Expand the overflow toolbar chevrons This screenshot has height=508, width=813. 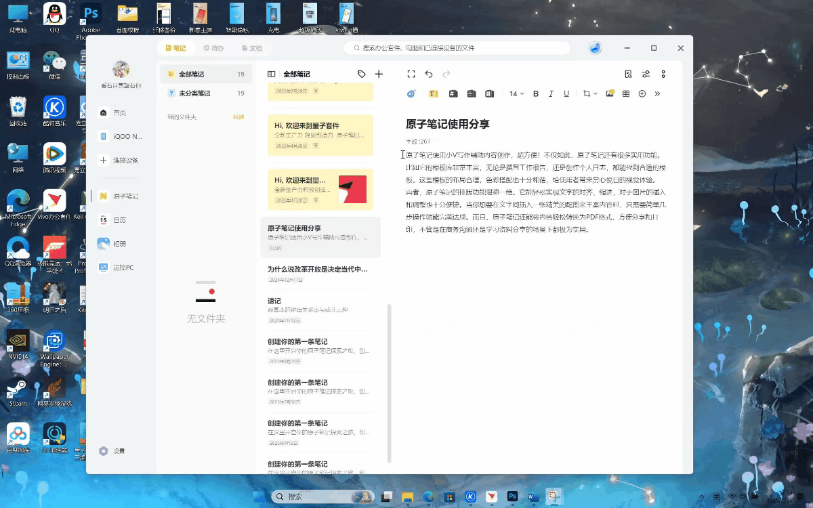(x=657, y=93)
